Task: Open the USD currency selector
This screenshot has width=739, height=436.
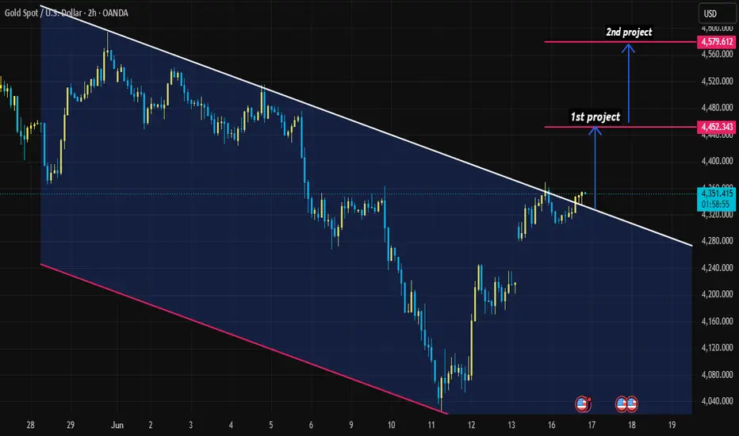Action: [717, 13]
